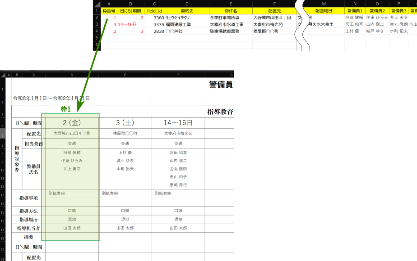Select the 契約先 header cell

click(x=186, y=10)
